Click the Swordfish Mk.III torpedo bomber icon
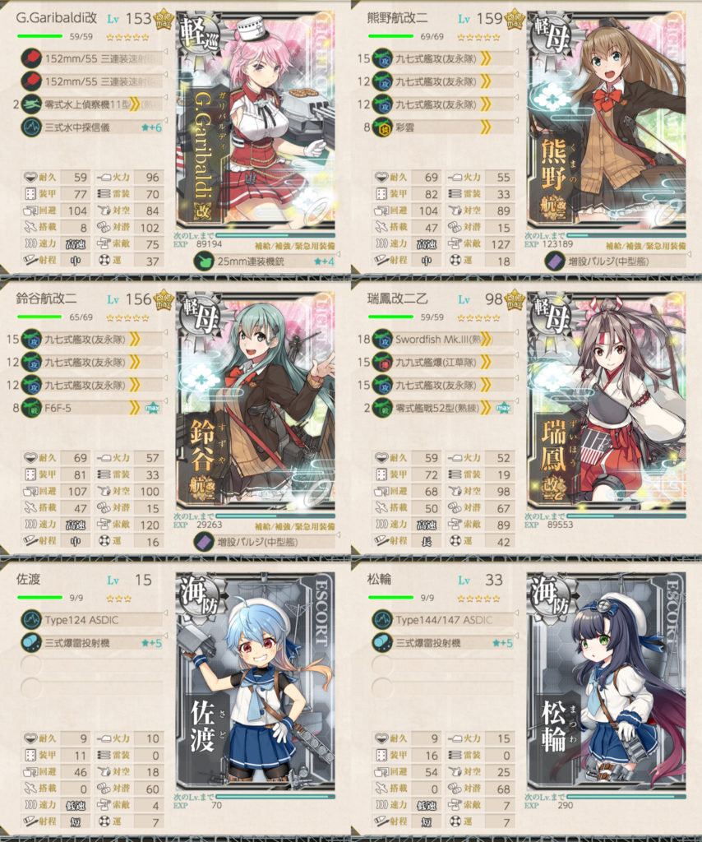The image size is (702, 842). pos(382,340)
